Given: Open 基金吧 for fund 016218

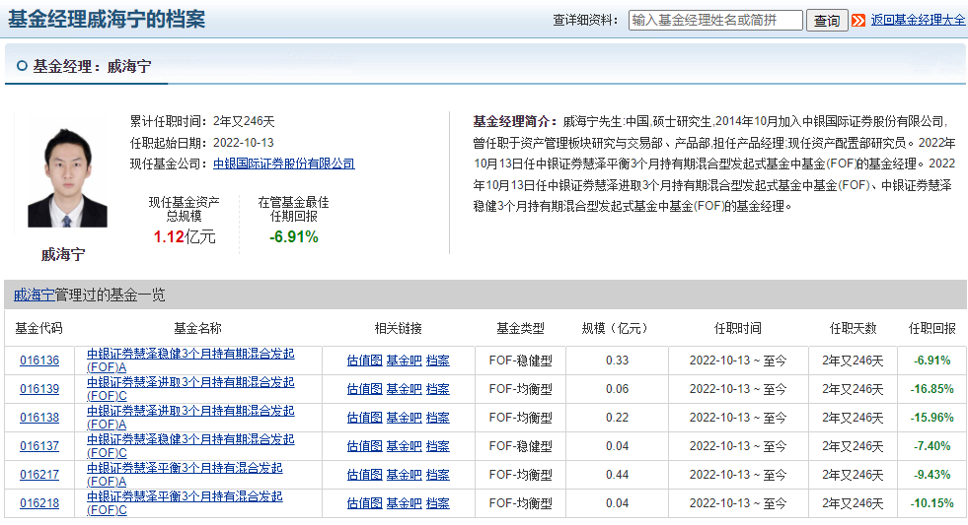Looking at the screenshot, I should (x=404, y=502).
